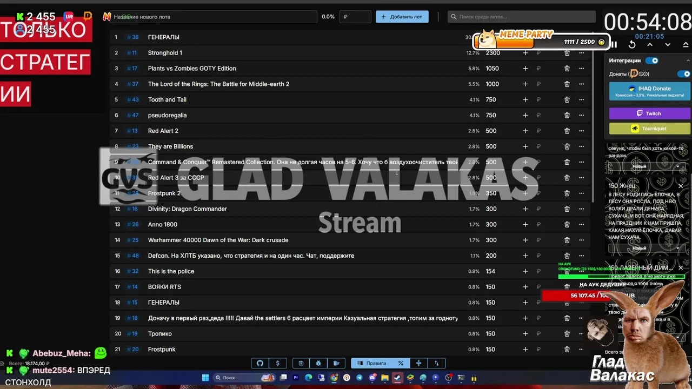Click the new lot ₽ amount field
Viewport: 692px width, 389px height.
(355, 17)
